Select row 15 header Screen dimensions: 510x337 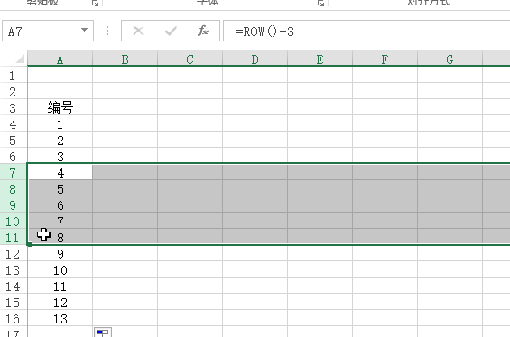(x=13, y=302)
